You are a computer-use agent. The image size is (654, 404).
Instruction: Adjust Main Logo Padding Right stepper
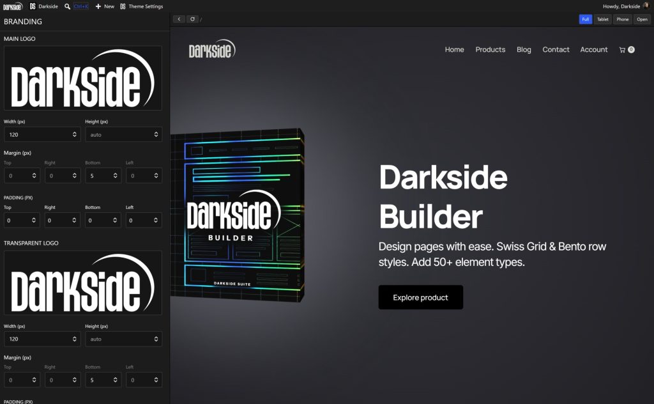coord(74,220)
